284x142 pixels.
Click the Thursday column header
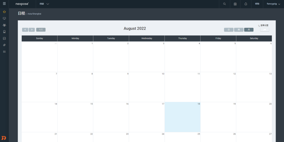point(182,38)
